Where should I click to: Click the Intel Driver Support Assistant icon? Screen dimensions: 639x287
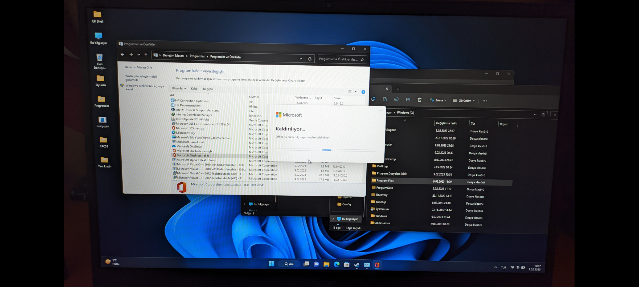click(x=173, y=110)
